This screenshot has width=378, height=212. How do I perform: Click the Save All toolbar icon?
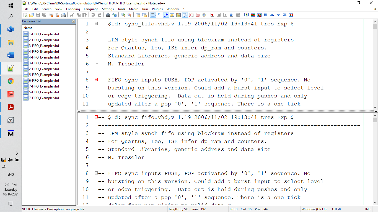click(44, 15)
